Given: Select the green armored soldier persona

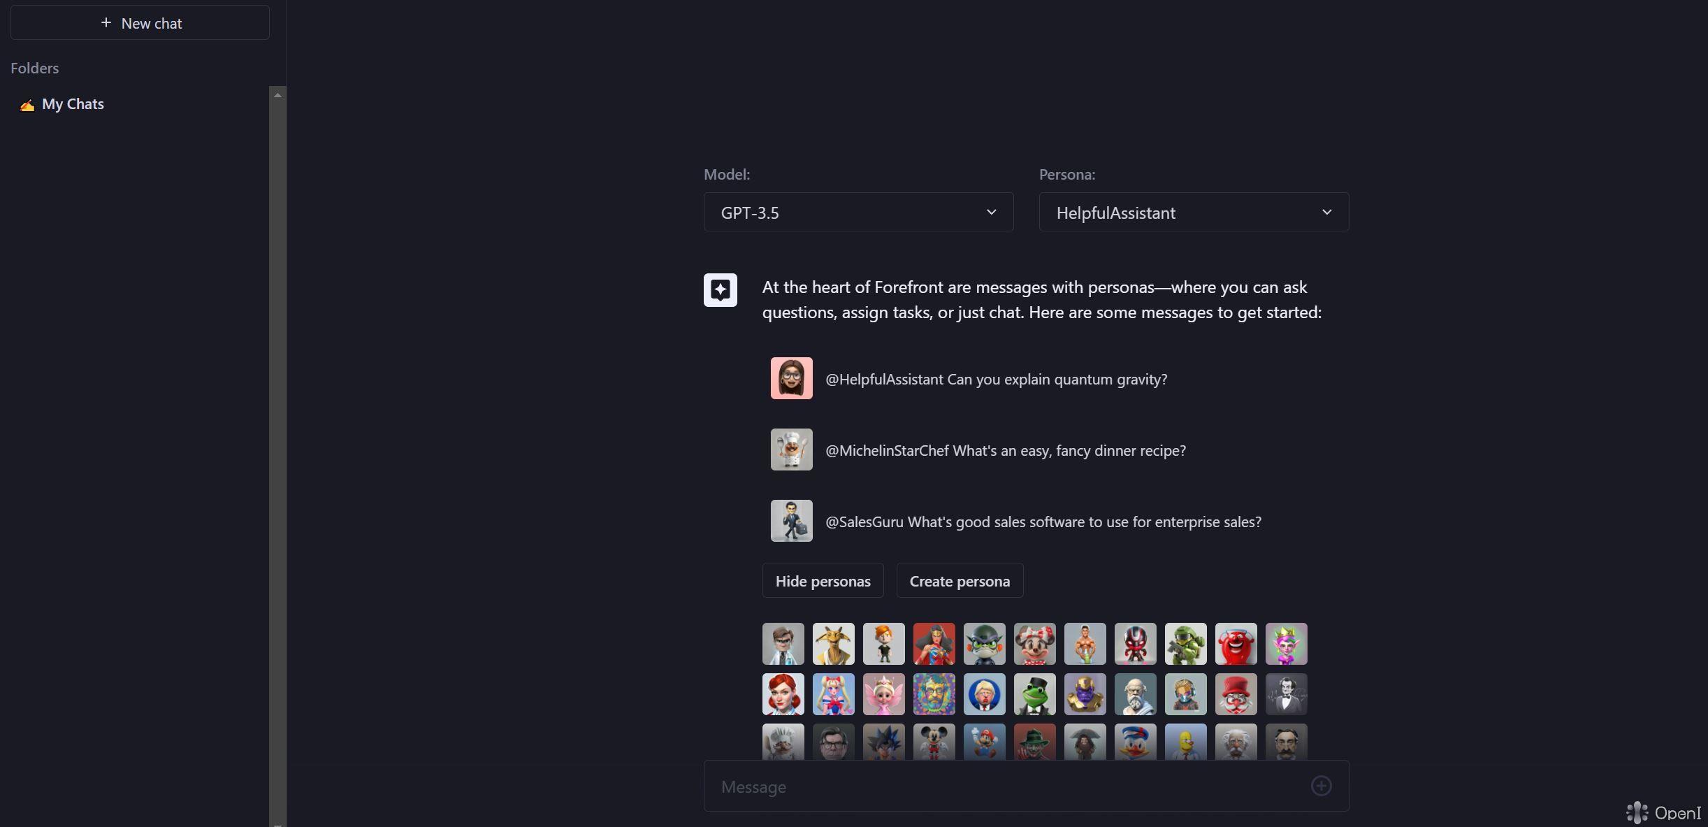Looking at the screenshot, I should point(1185,644).
